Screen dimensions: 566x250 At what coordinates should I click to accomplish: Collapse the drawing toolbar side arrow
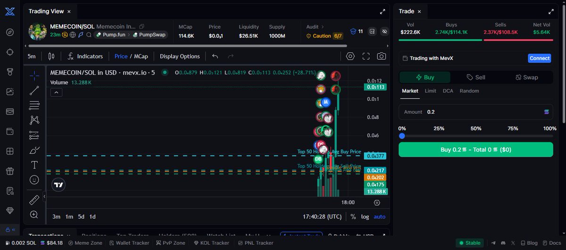tap(44, 196)
